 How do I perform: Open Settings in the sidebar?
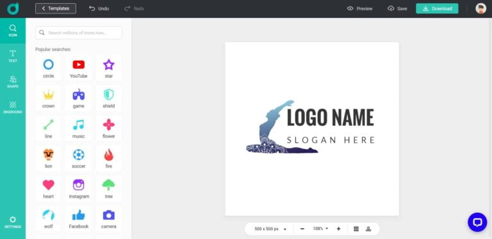13,222
